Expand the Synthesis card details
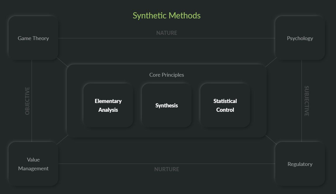The image size is (336, 194). 166,105
